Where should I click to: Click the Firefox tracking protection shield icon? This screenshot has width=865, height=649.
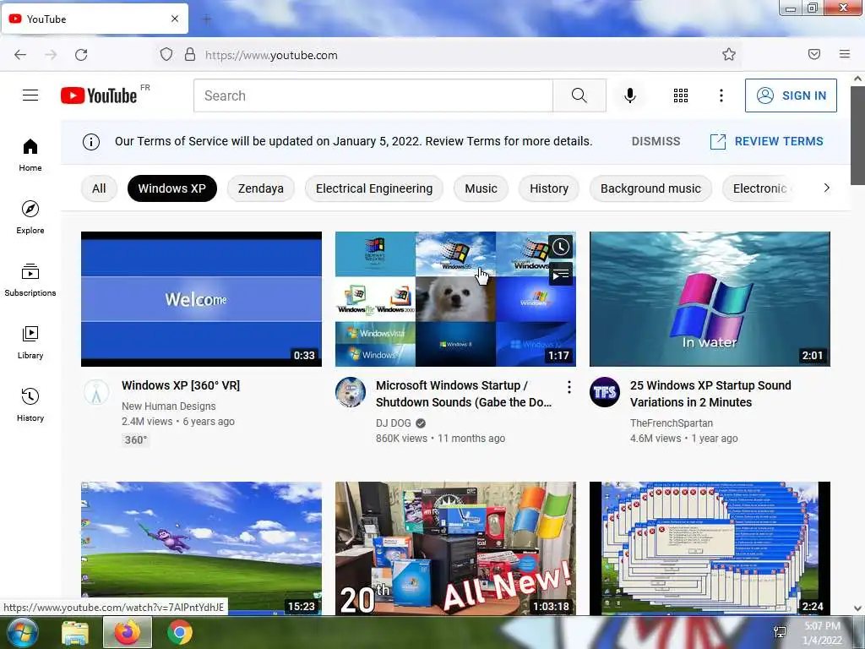[166, 54]
